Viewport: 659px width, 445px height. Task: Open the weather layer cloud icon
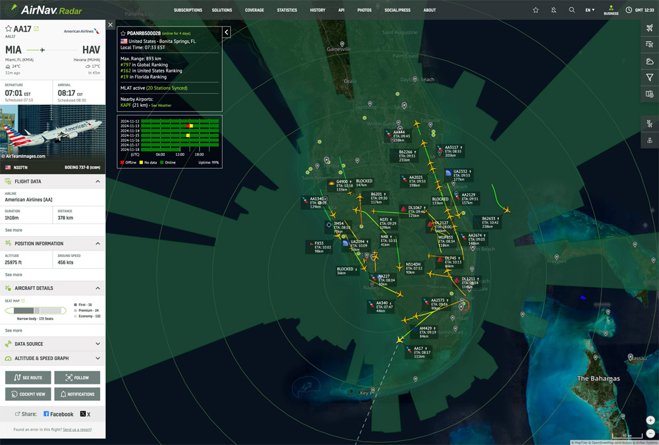650,61
